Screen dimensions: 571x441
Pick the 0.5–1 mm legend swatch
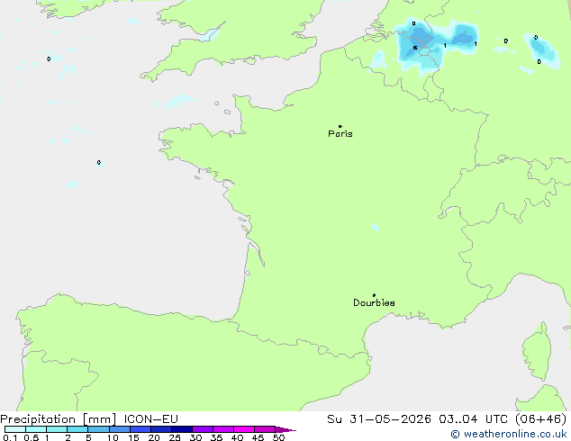click(36, 429)
